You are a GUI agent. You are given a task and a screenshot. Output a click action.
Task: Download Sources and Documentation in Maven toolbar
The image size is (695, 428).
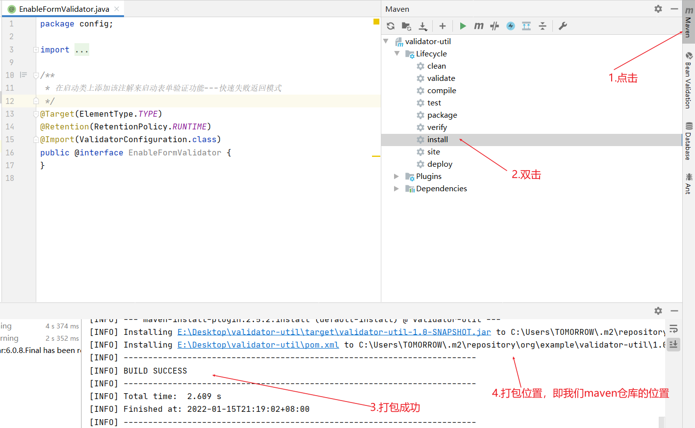coord(423,26)
